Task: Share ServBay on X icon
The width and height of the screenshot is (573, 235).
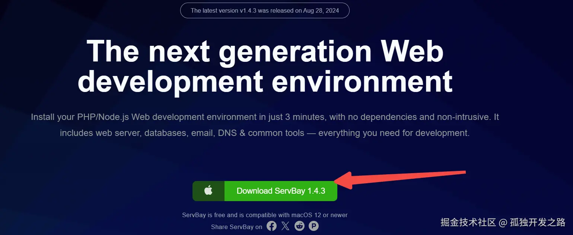Action: click(x=286, y=226)
